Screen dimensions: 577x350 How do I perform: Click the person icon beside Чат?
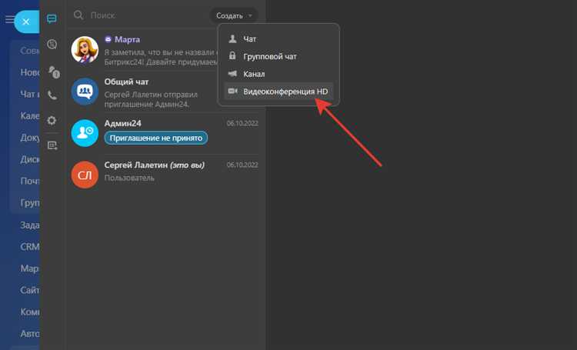pos(232,39)
